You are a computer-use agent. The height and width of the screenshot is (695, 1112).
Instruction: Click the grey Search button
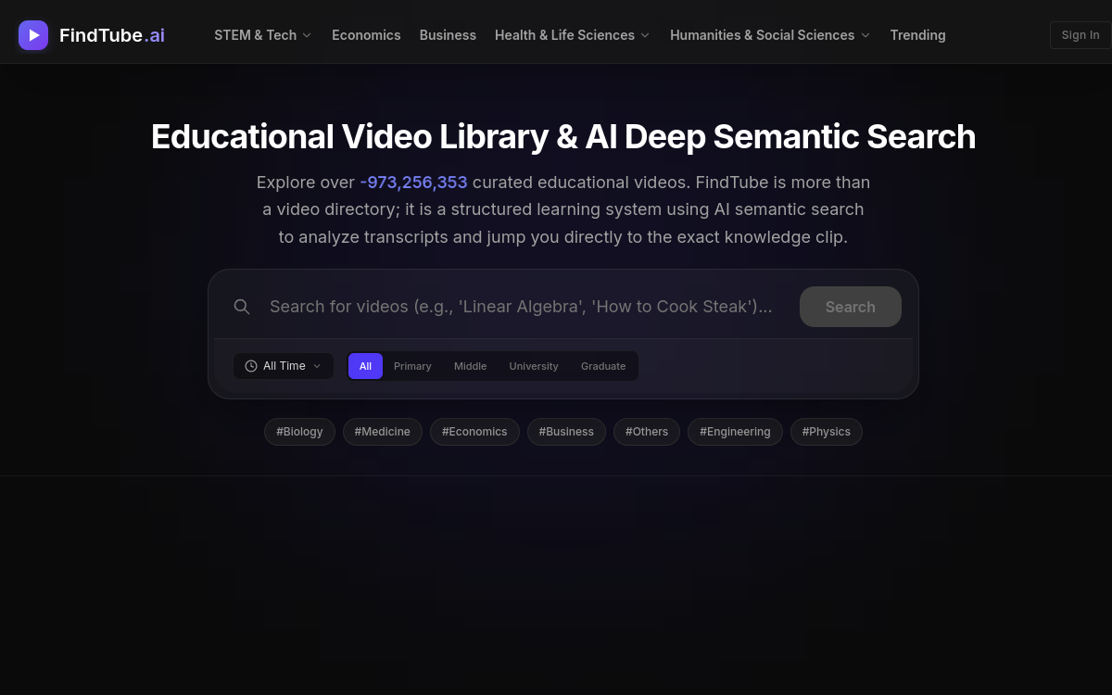coord(851,307)
